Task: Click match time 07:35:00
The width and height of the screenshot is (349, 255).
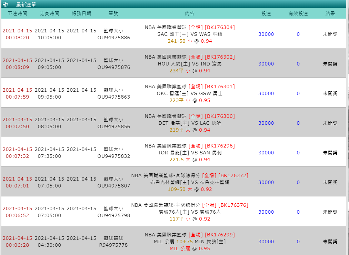Action: click(49, 156)
